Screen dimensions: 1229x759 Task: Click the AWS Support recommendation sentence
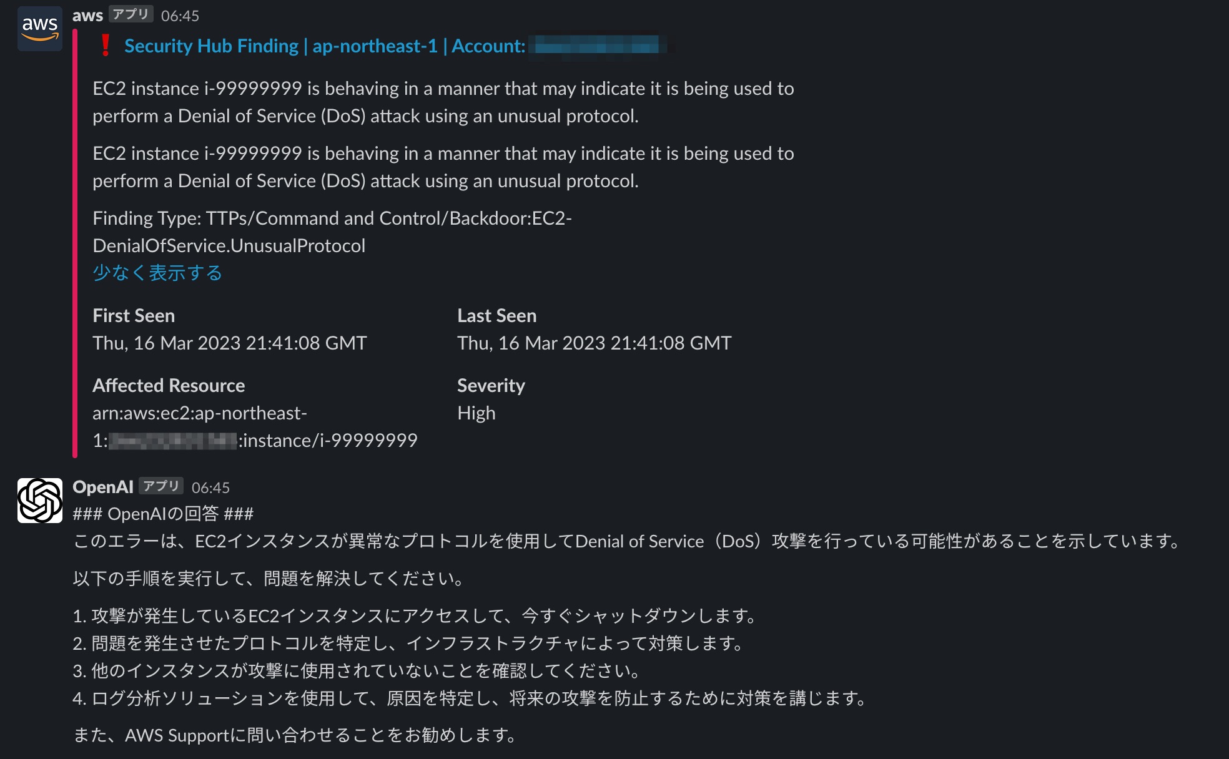tap(295, 735)
